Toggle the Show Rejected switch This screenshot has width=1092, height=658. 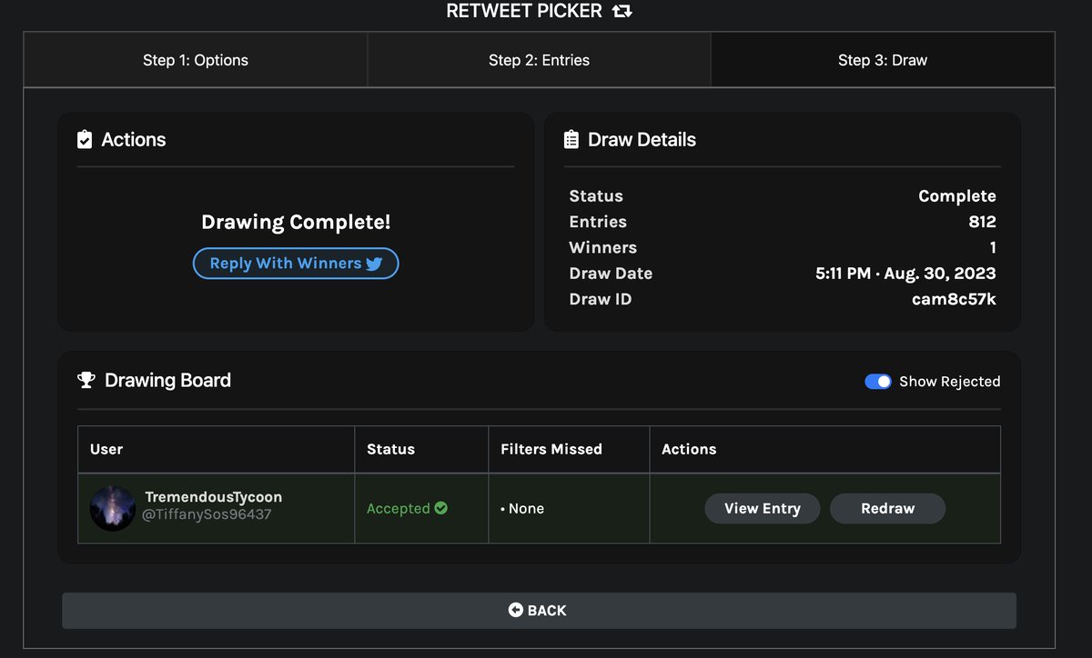[x=878, y=382]
